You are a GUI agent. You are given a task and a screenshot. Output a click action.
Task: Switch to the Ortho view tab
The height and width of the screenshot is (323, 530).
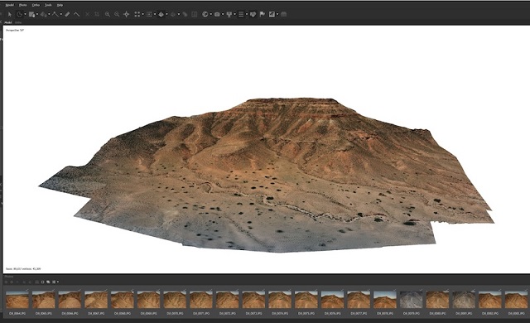[18, 22]
